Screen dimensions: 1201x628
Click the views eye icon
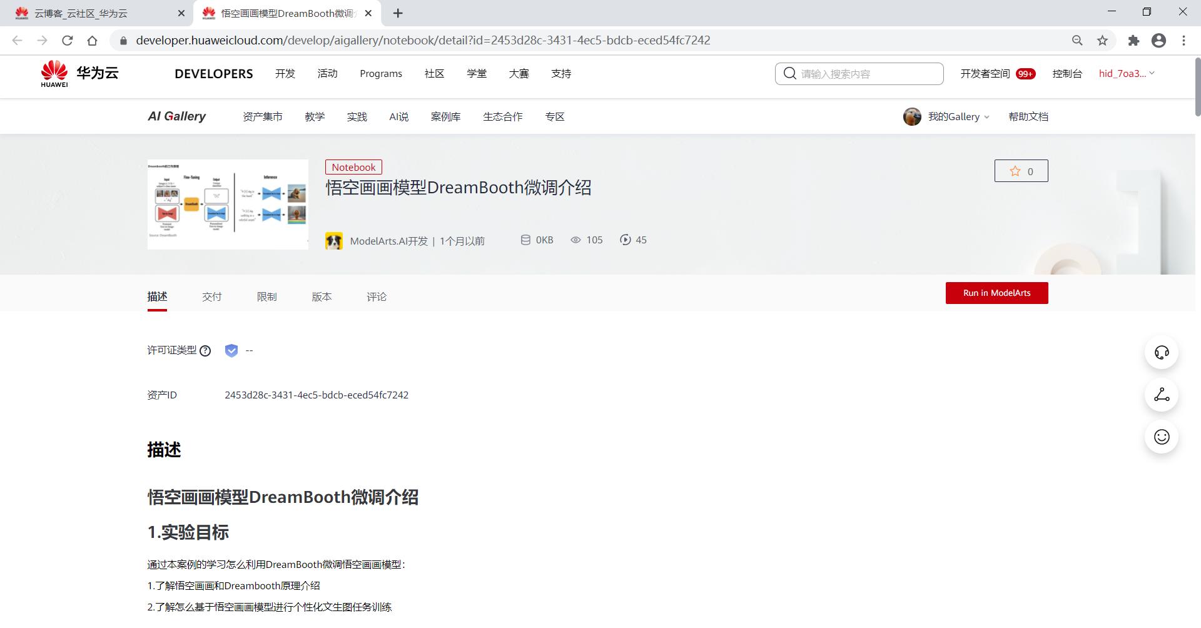(x=575, y=240)
